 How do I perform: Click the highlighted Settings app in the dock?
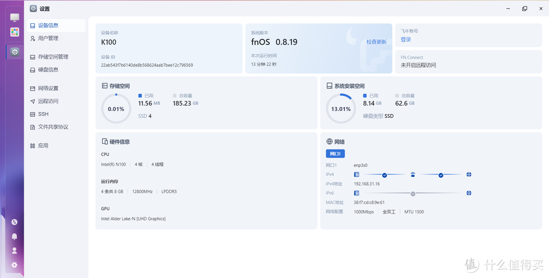point(15,52)
